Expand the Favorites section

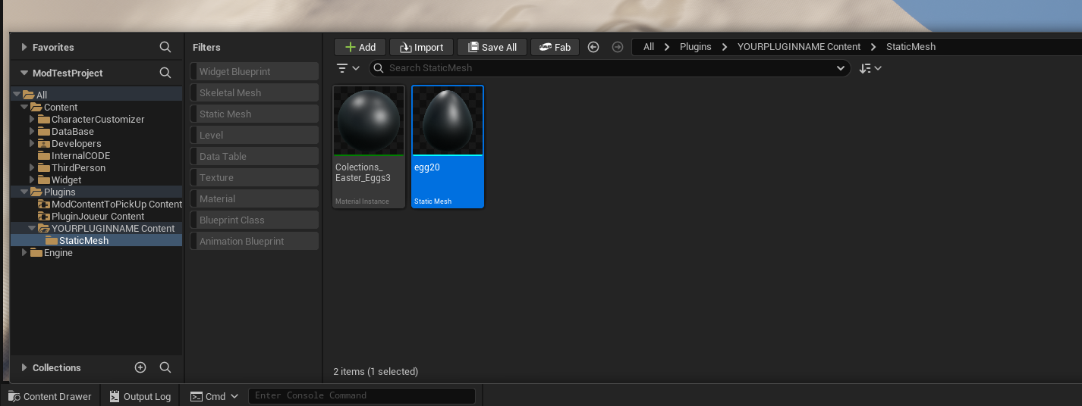point(24,47)
